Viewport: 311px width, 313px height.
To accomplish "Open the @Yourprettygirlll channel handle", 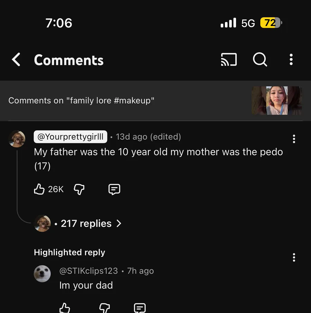I will [x=70, y=137].
